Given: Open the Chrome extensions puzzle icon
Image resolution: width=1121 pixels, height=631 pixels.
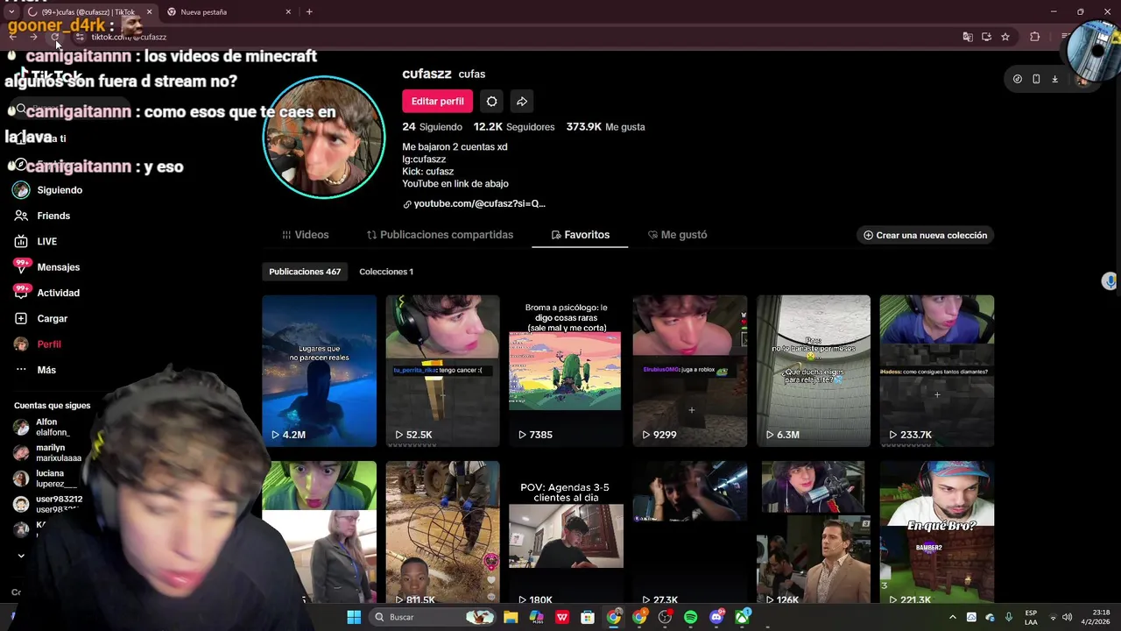Looking at the screenshot, I should point(1035,37).
